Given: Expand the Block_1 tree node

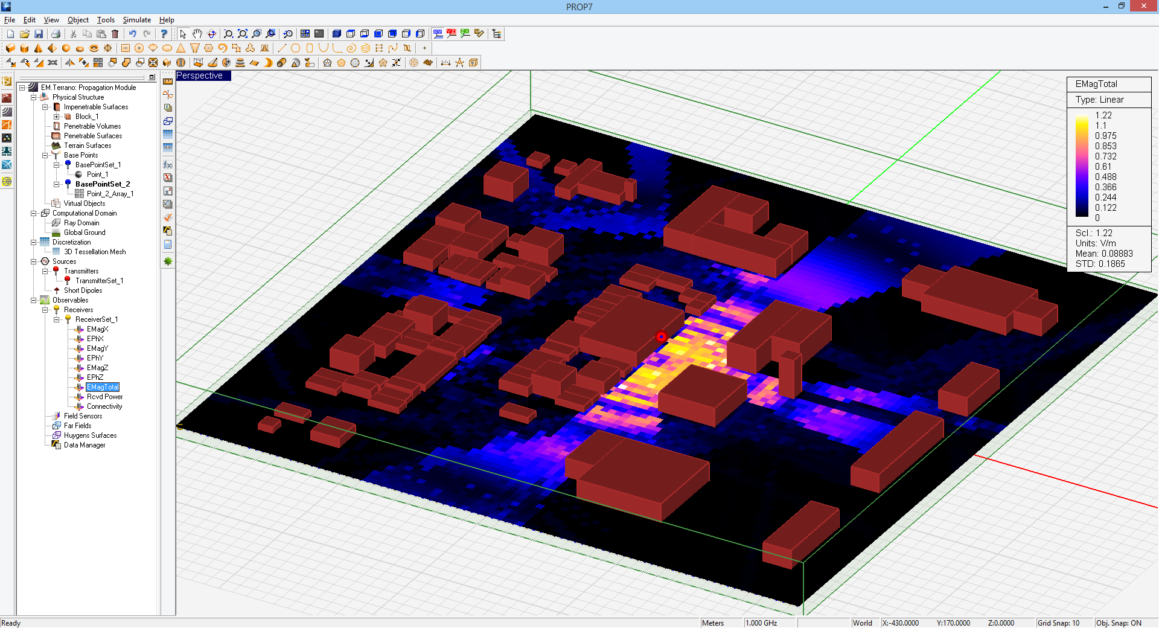Looking at the screenshot, I should click(x=56, y=117).
